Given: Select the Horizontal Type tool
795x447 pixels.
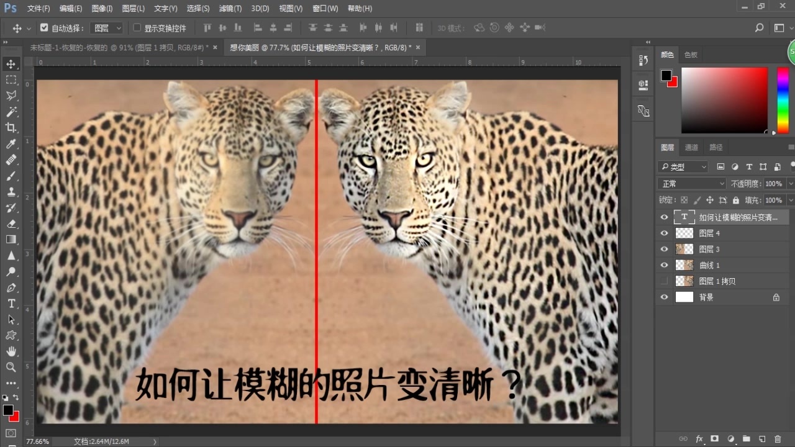Looking at the screenshot, I should click(x=11, y=304).
